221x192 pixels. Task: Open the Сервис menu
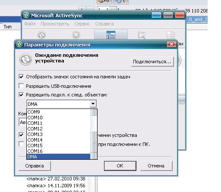pos(82,24)
